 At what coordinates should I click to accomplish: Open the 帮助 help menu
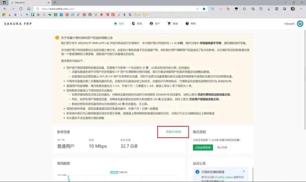[191, 24]
